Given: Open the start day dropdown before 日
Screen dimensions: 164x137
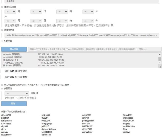Looking at the screenshot, I should (36, 12).
